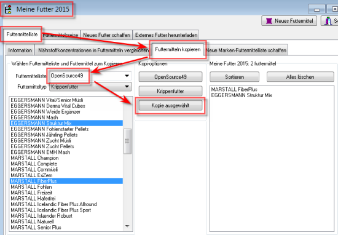Screen dimensions: 338x235
Task: Minimize the Meine Futter 2015 window
Action: click(x=316, y=10)
